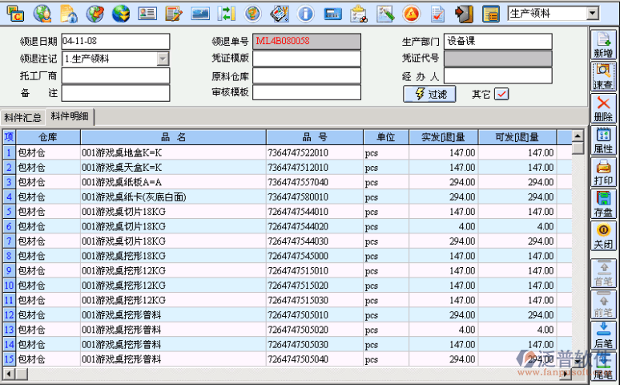Open the 生产领料 dropdown in top toolbar
The height and width of the screenshot is (385, 620).
click(x=593, y=14)
